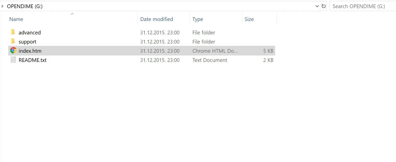This screenshot has width=396, height=162.
Task: Click the breadcrumb chevron before OPENDIME
Action: click(x=2, y=6)
